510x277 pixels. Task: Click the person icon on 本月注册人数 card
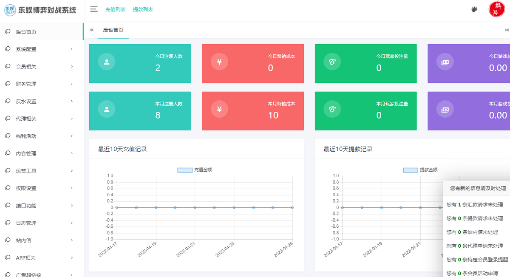click(x=107, y=109)
